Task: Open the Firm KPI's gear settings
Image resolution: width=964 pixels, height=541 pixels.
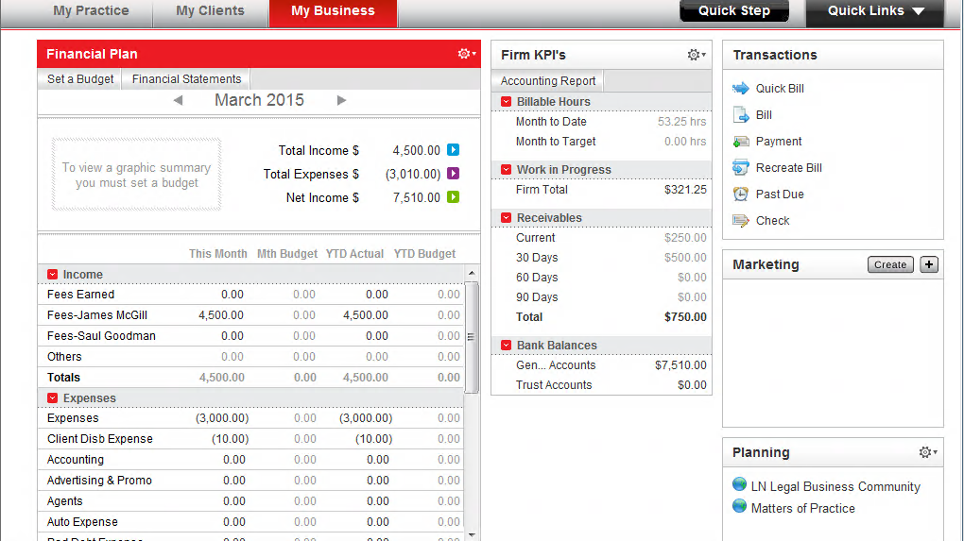Action: pos(696,55)
